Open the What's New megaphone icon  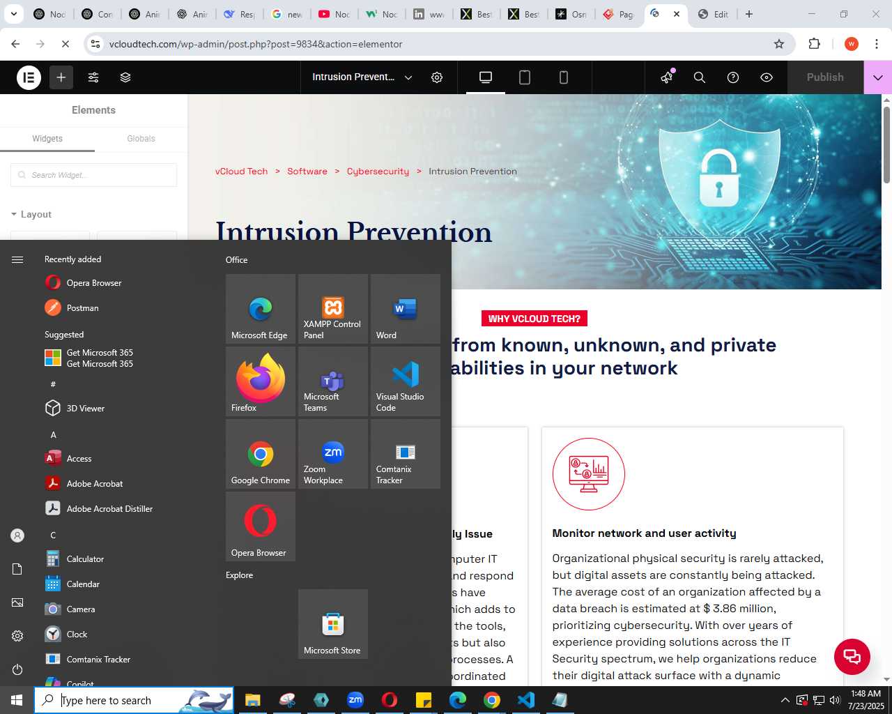(x=667, y=77)
